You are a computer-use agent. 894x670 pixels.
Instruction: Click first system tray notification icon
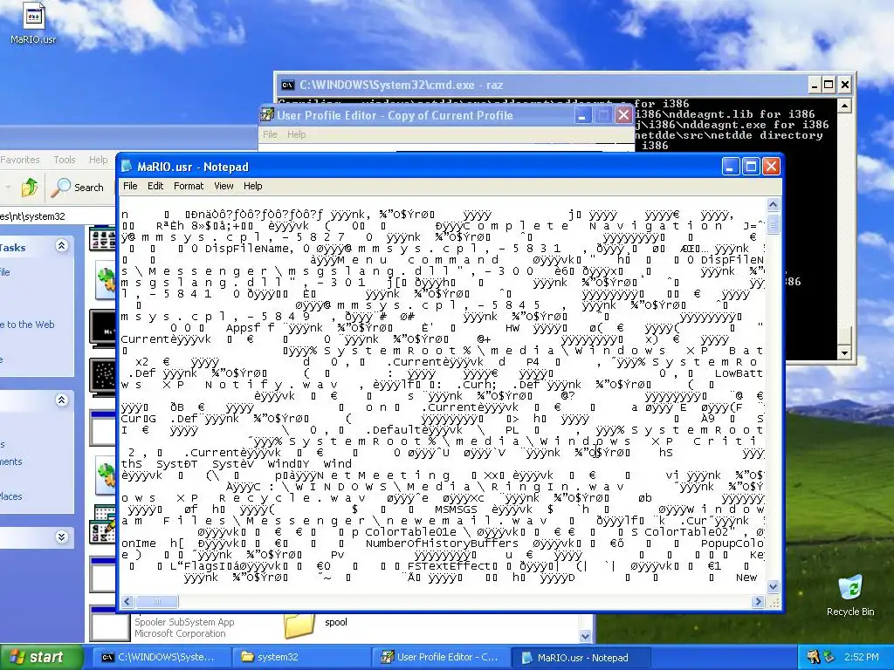814,657
